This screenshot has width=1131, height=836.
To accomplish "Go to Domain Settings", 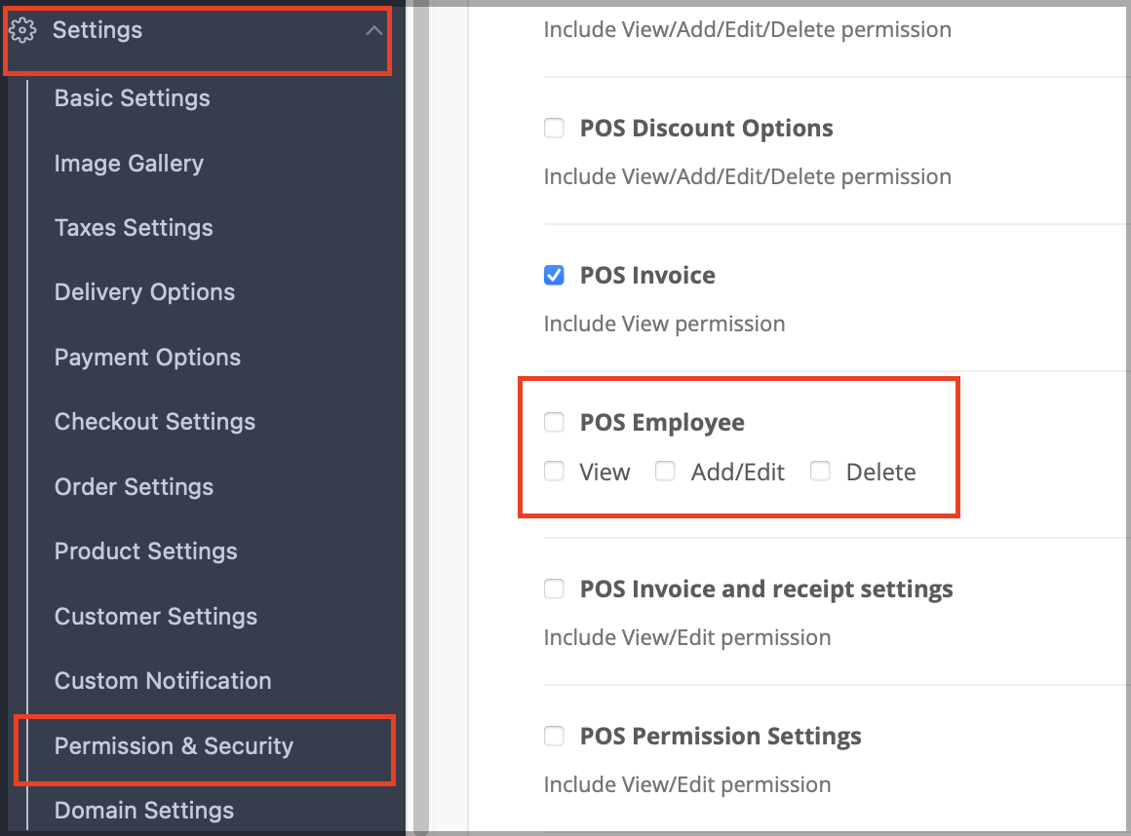I will 143,810.
